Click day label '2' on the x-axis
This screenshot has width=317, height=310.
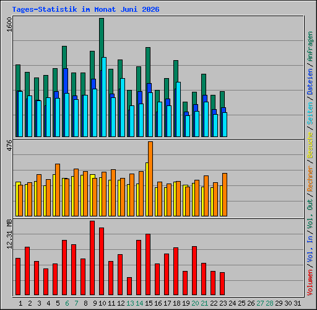coord(30,303)
